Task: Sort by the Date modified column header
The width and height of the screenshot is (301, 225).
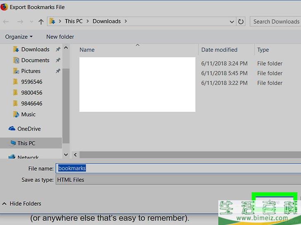Action: point(219,50)
